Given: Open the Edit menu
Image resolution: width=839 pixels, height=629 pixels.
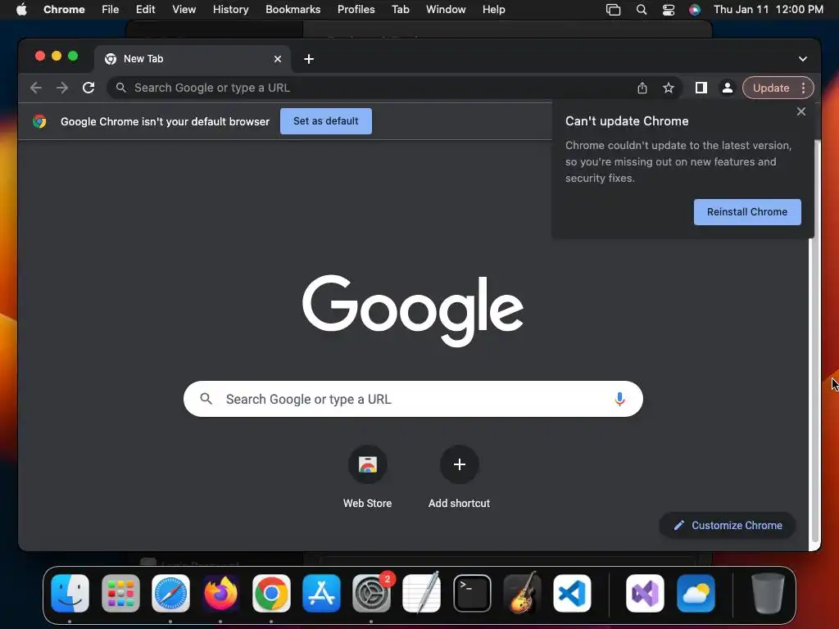Looking at the screenshot, I should (145, 10).
